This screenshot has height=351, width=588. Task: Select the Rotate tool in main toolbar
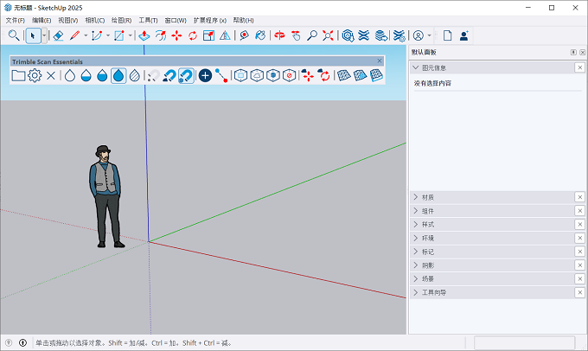[x=192, y=35]
